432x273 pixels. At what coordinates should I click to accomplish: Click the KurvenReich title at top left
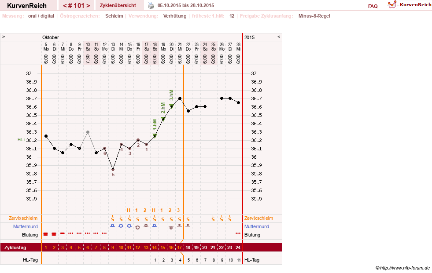tap(27, 6)
